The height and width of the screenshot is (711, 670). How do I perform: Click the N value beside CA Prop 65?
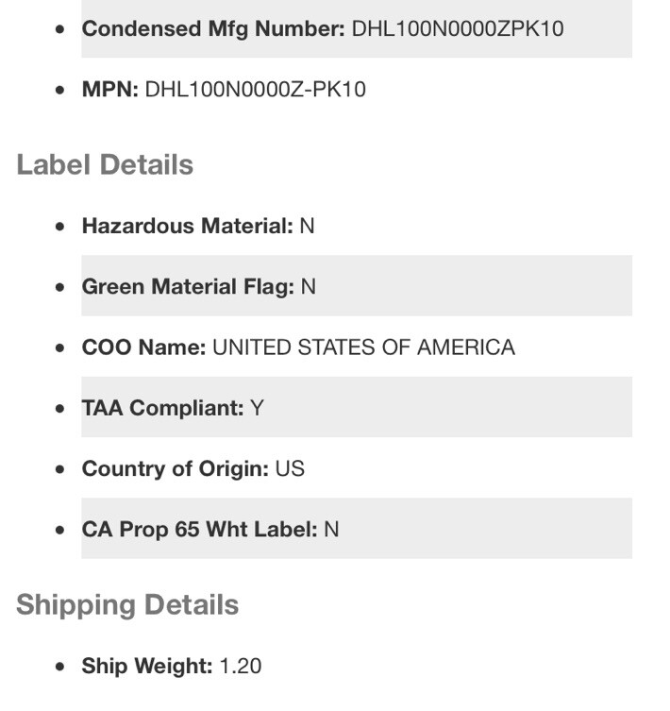tap(331, 530)
